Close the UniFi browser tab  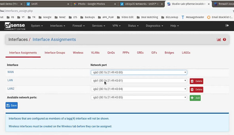(68, 4)
